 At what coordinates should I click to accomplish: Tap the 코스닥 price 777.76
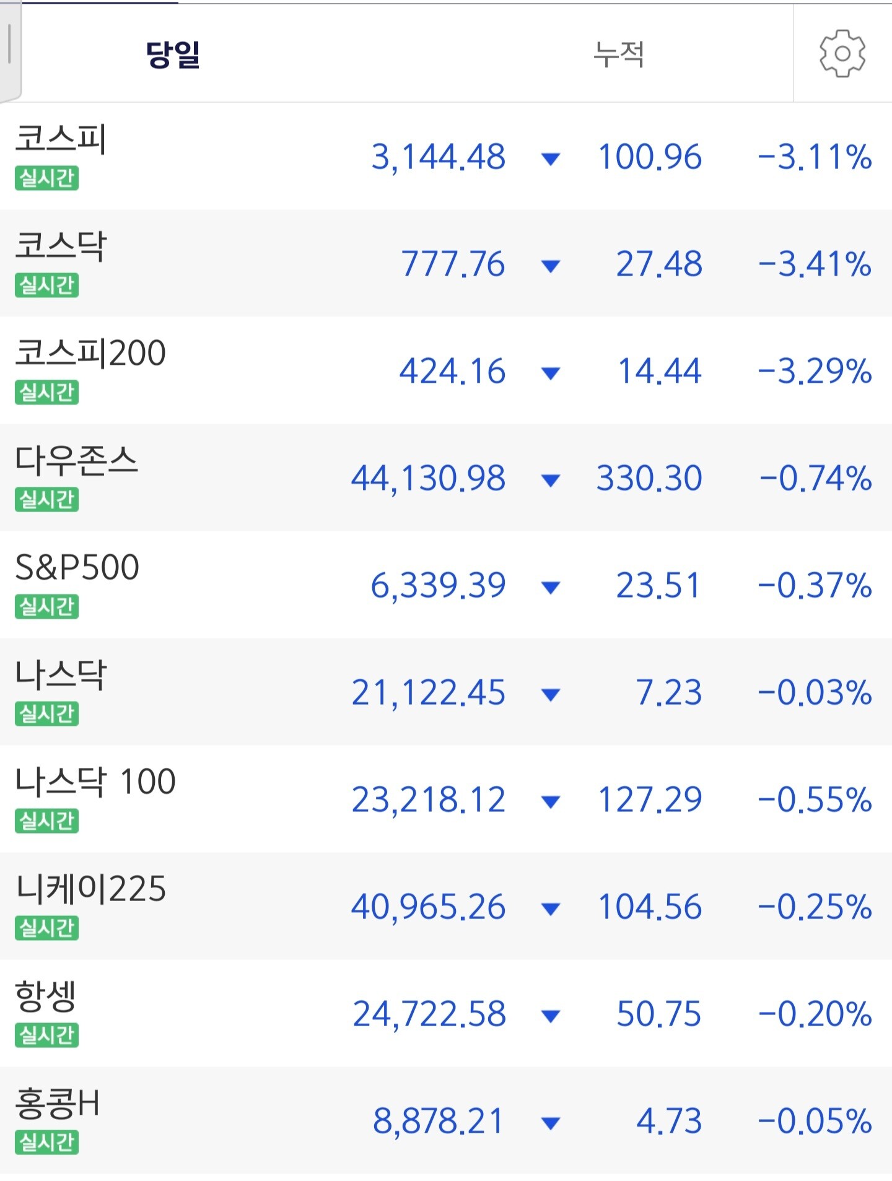tap(453, 264)
